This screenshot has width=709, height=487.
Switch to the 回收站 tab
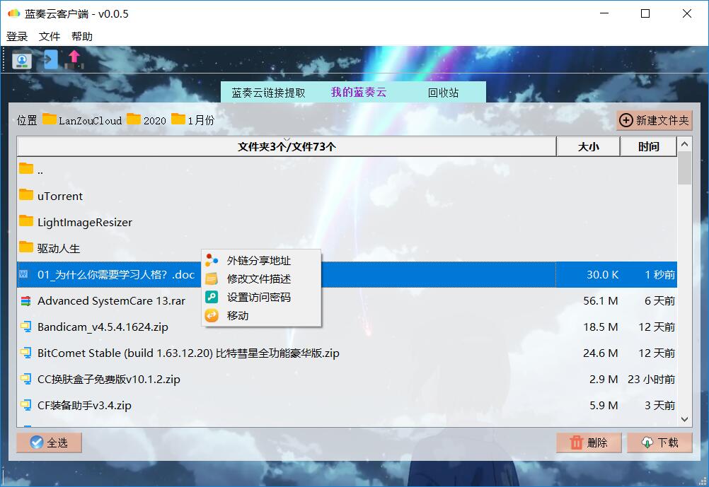point(443,93)
